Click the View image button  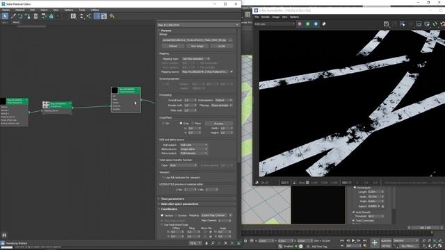(x=197, y=46)
